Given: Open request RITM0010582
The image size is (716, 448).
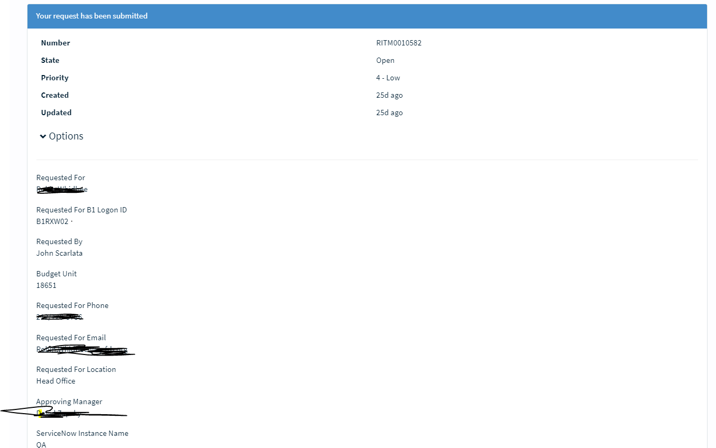Looking at the screenshot, I should point(399,43).
